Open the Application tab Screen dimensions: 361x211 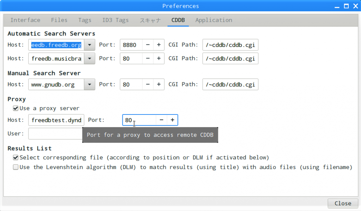[214, 20]
